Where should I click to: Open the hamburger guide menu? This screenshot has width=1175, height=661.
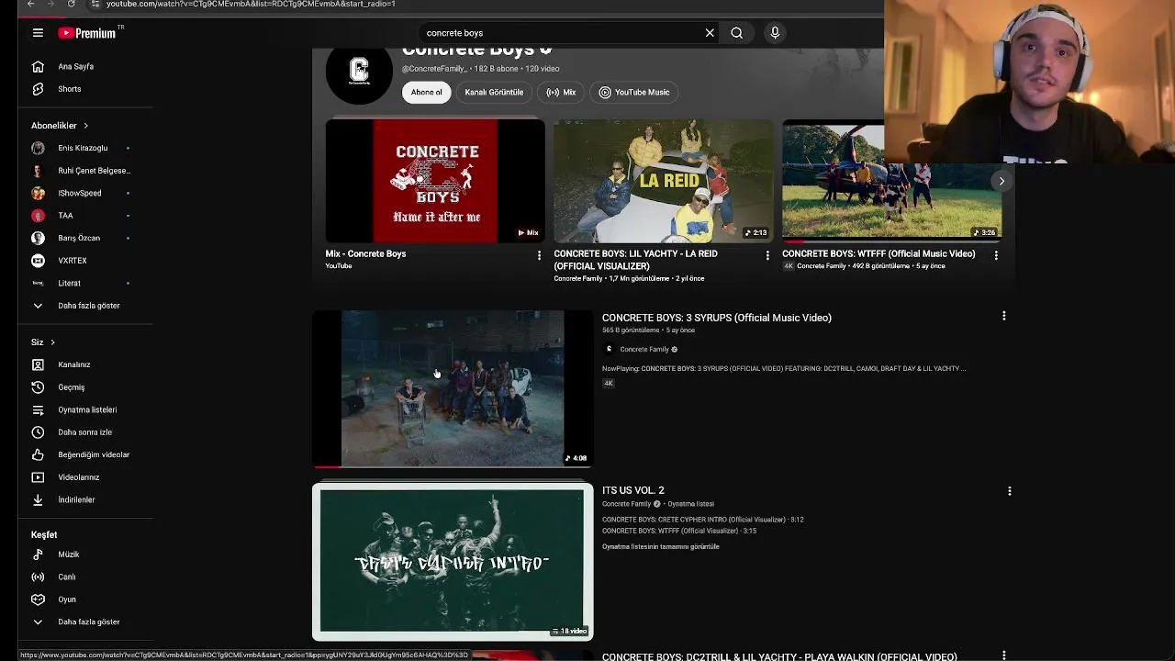tap(38, 33)
